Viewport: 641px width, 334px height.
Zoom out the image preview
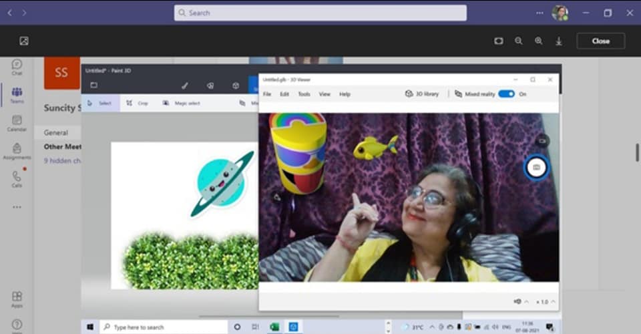[x=518, y=41]
